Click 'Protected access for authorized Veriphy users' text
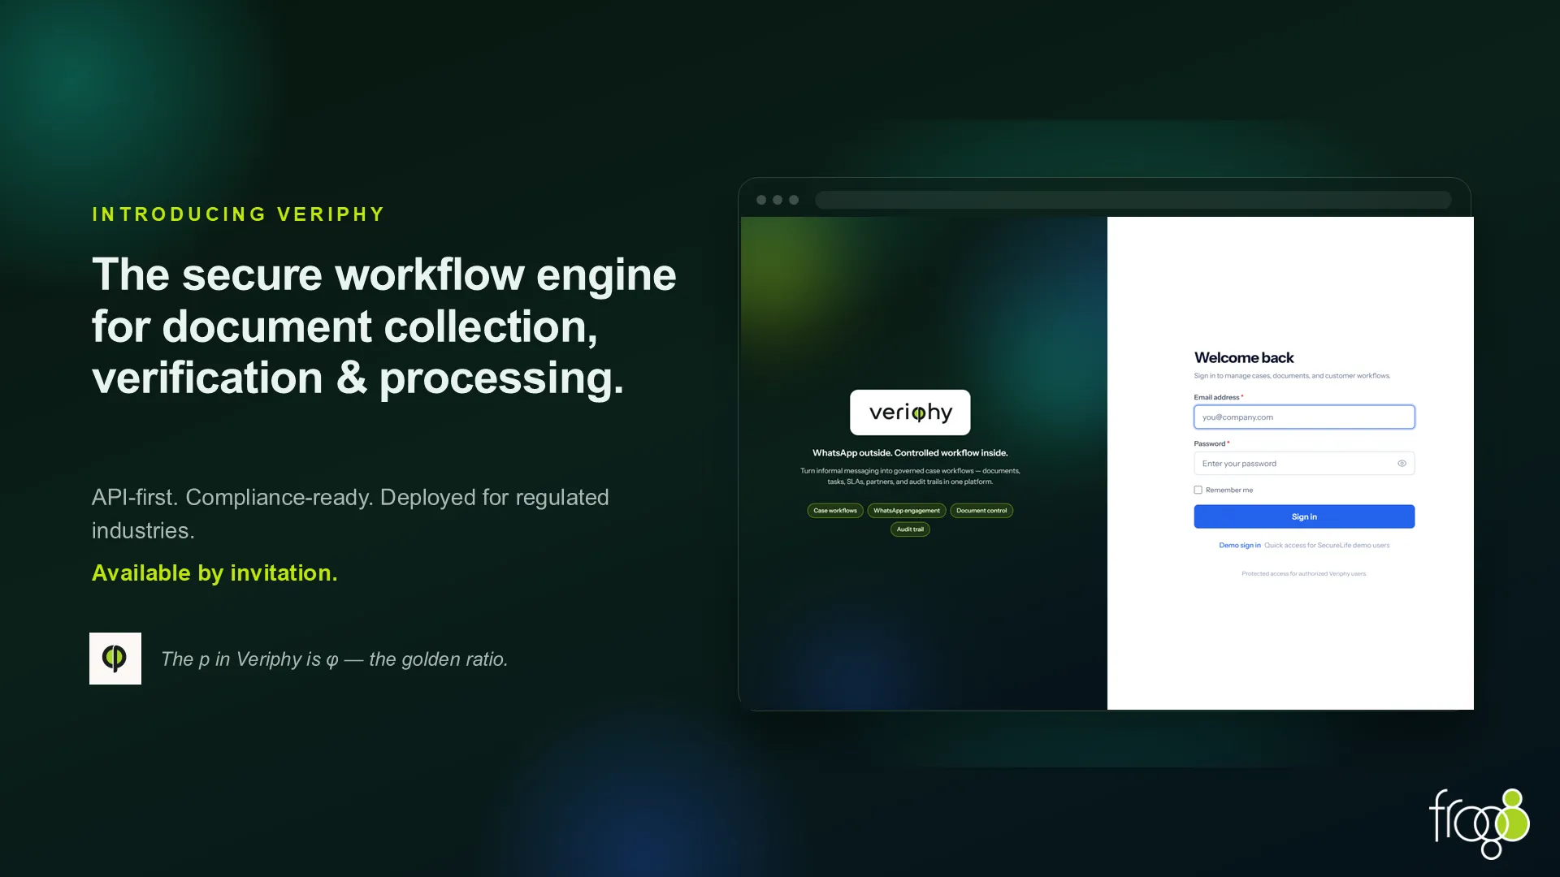This screenshot has width=1560, height=877. point(1304,574)
